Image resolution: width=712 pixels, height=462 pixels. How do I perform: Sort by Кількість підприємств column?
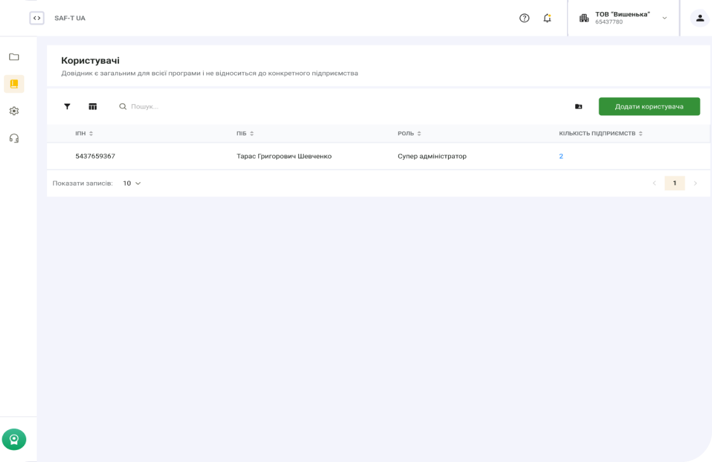641,134
